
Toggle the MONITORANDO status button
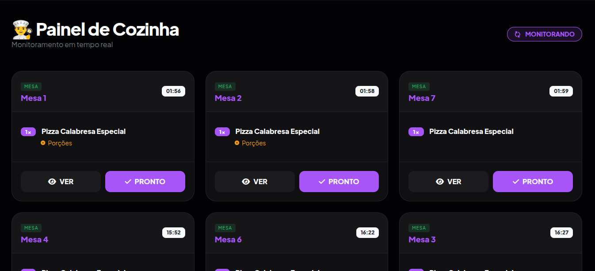[544, 34]
